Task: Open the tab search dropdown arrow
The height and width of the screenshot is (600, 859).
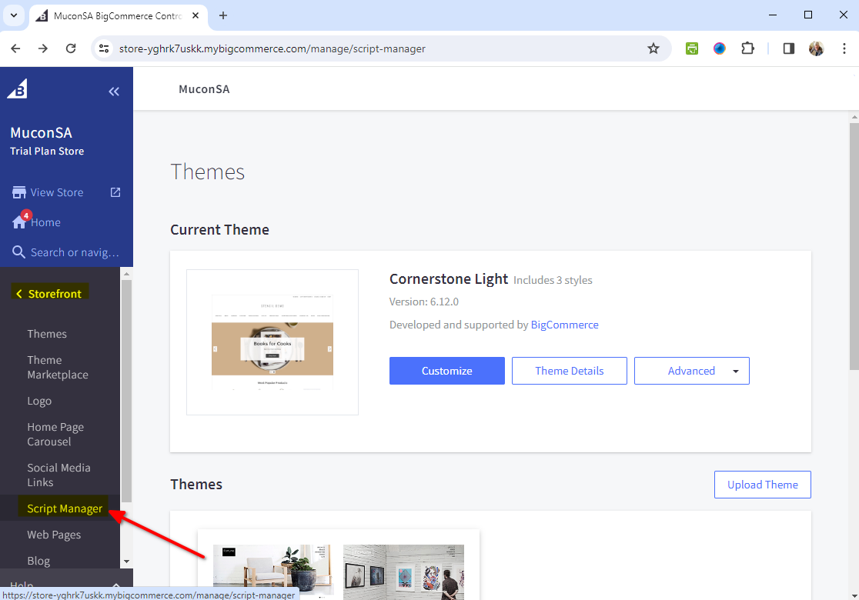Action: [13, 15]
